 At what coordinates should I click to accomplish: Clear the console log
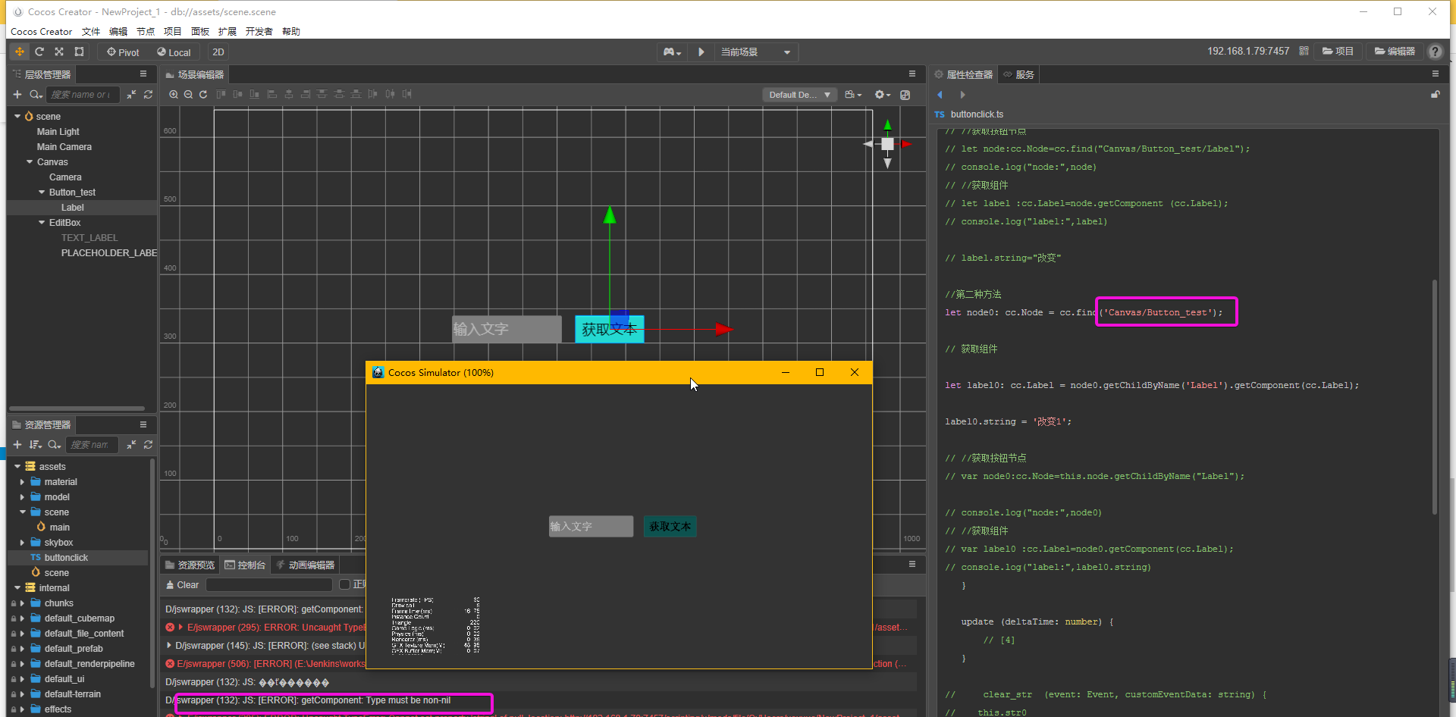tap(182, 585)
